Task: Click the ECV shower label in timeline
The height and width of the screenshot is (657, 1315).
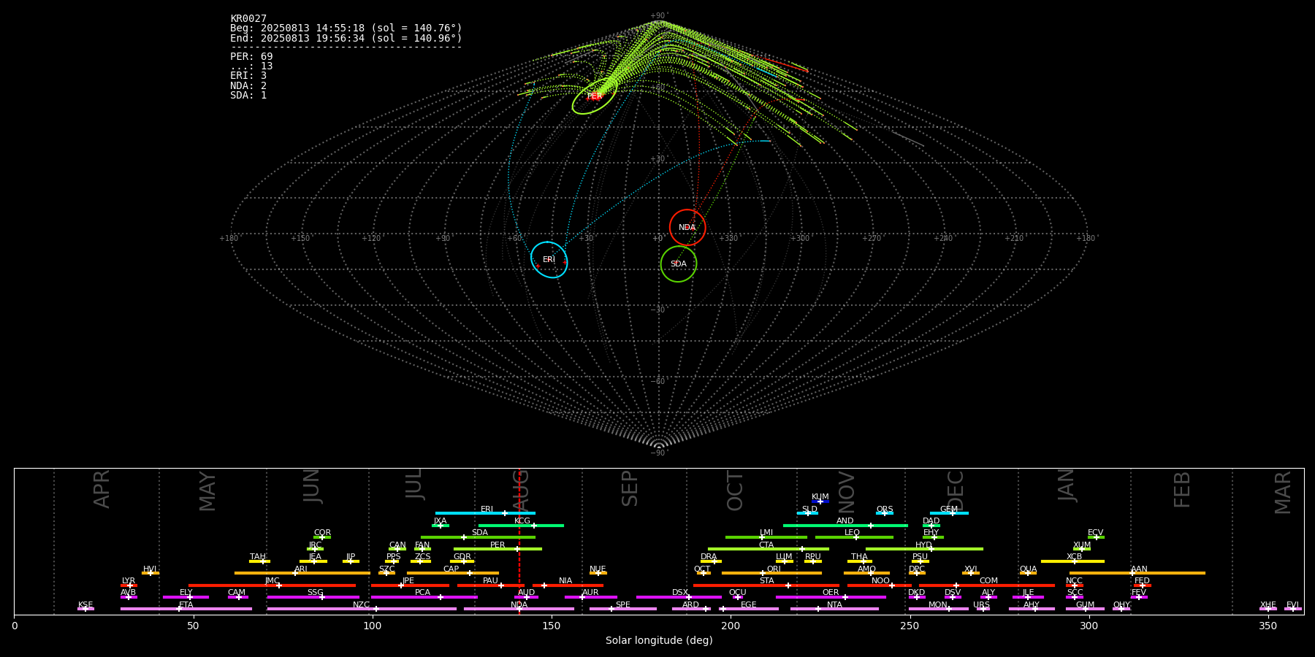Action: pos(1096,533)
